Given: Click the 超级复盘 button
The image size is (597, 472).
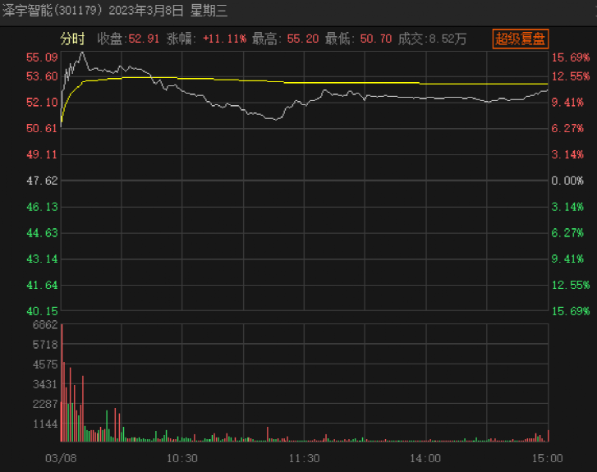Looking at the screenshot, I should 520,38.
